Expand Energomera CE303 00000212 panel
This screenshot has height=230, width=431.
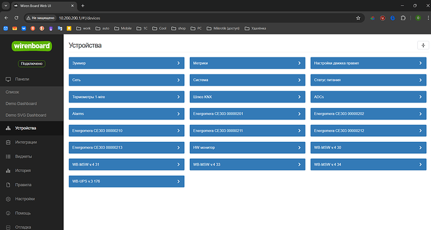pyautogui.click(x=369, y=131)
